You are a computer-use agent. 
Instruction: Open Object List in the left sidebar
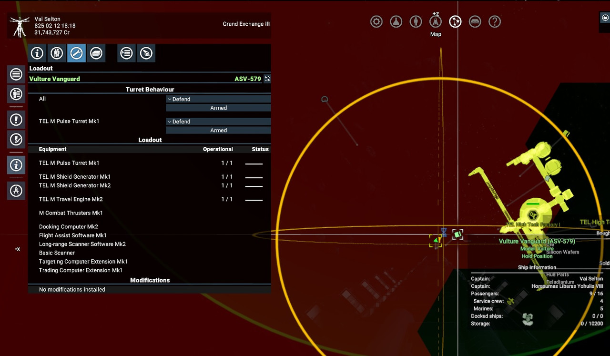(16, 74)
